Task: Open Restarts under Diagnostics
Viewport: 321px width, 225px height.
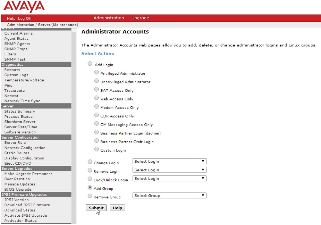Action: 12,70
